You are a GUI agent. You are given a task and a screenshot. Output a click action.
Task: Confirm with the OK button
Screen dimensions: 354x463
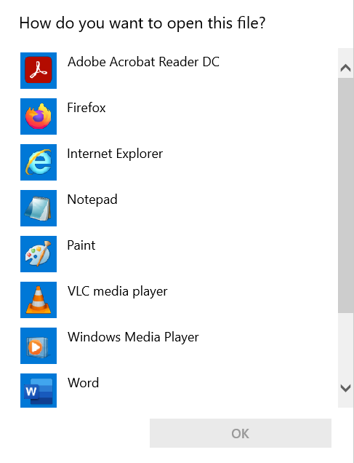click(241, 433)
